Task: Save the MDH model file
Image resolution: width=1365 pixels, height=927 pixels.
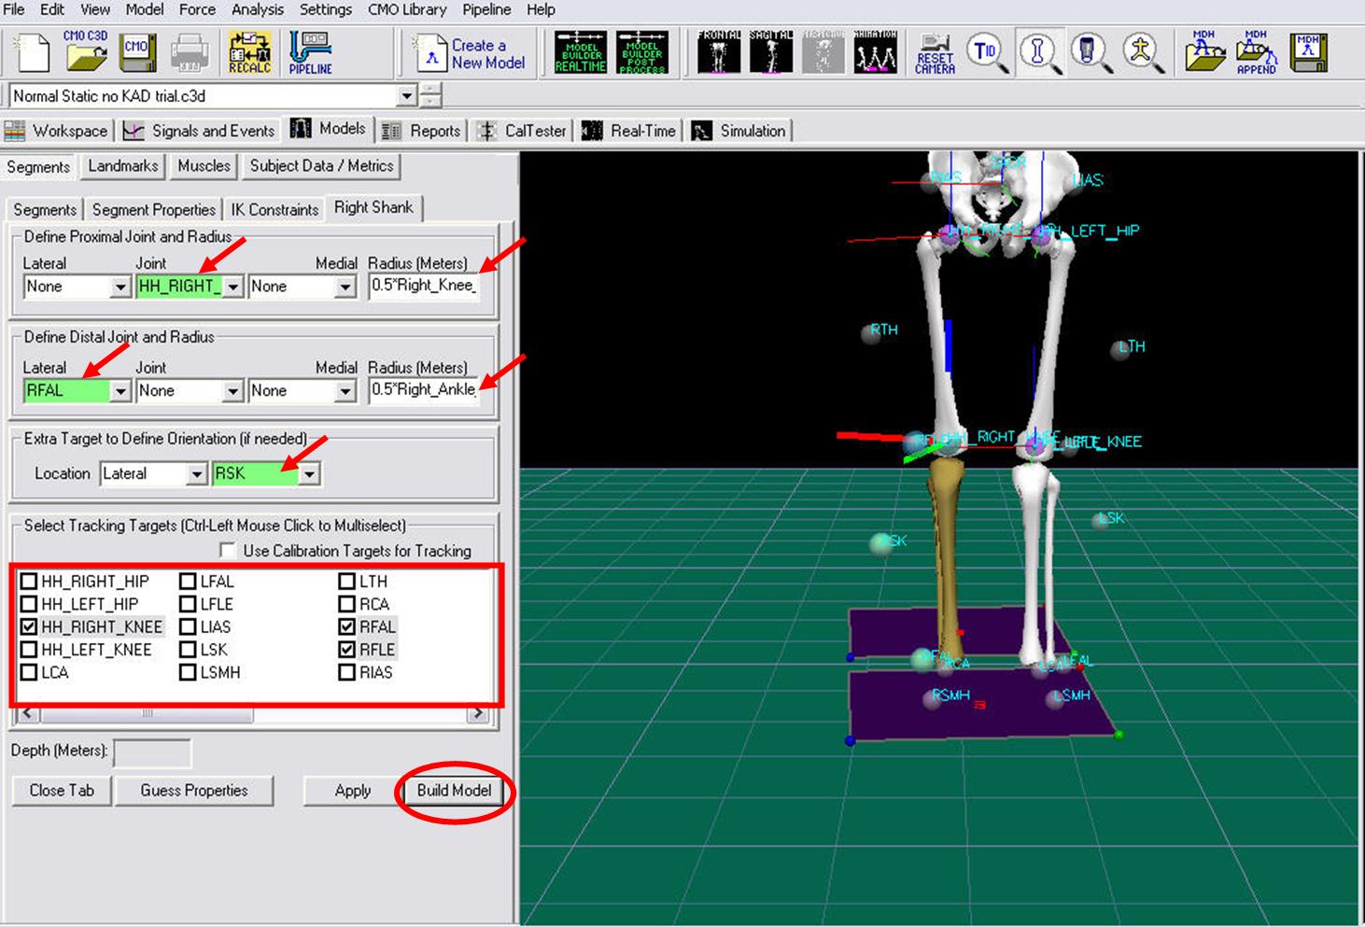Action: pos(1309,52)
